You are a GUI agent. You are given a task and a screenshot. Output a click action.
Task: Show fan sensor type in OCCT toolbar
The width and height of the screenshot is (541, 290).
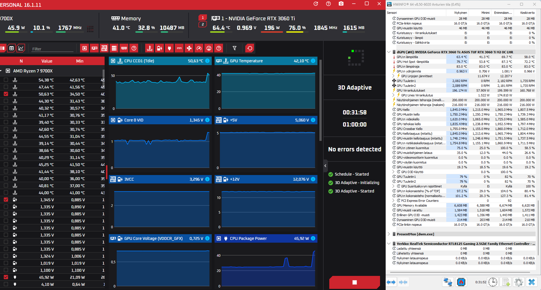pos(189,48)
